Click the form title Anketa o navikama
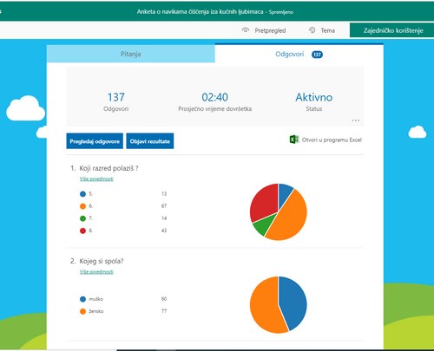 tap(201, 11)
